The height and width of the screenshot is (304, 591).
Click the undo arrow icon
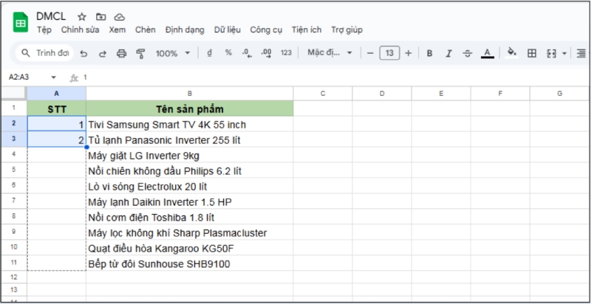83,53
